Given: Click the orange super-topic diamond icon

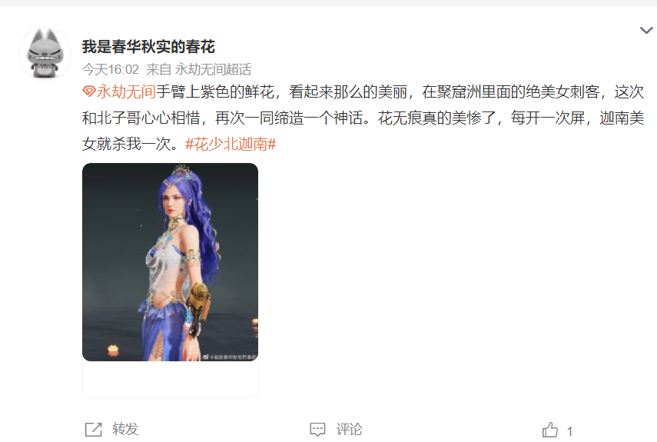Looking at the screenshot, I should (89, 91).
